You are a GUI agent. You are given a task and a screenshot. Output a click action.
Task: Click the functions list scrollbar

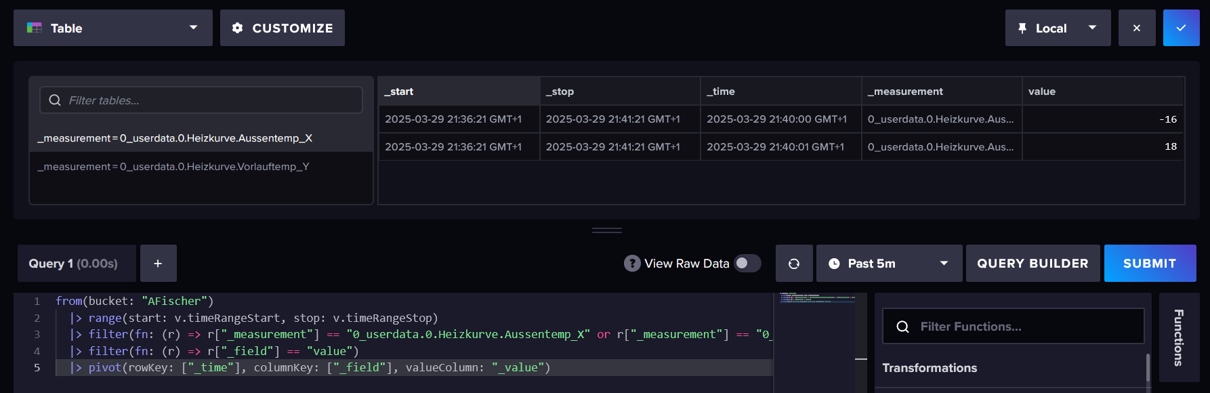(x=1148, y=369)
